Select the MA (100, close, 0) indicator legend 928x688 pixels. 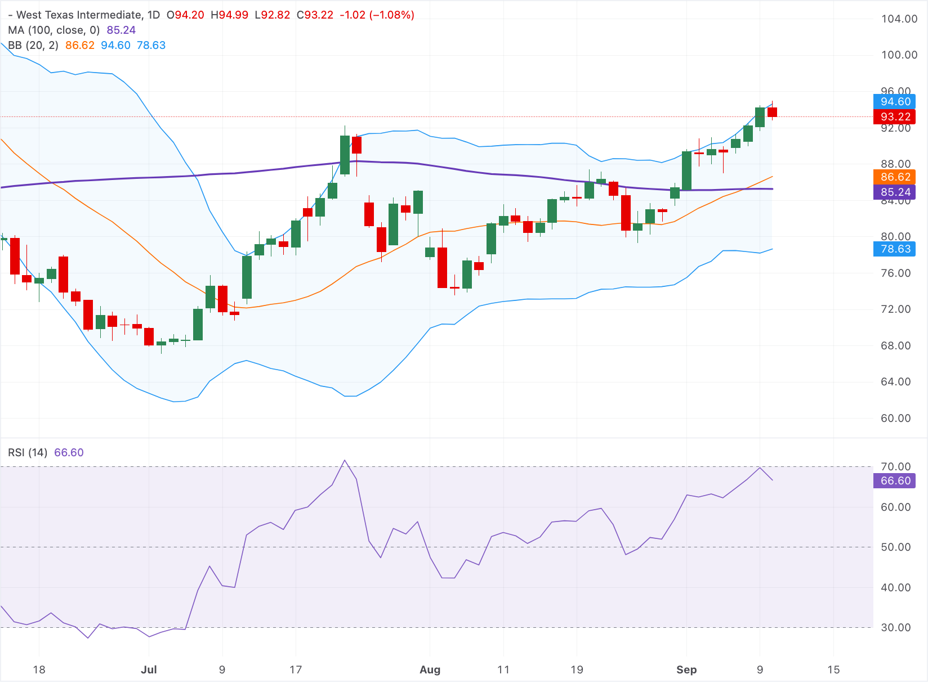(x=54, y=30)
